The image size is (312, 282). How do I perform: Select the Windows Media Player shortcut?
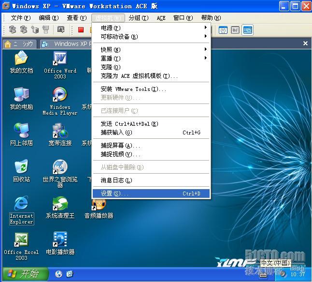pyautogui.click(x=60, y=101)
